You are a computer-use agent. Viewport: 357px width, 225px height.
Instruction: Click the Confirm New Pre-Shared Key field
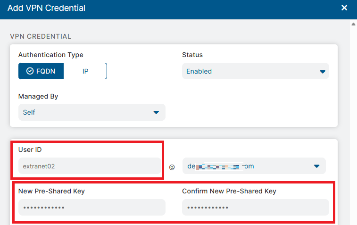(x=256, y=207)
